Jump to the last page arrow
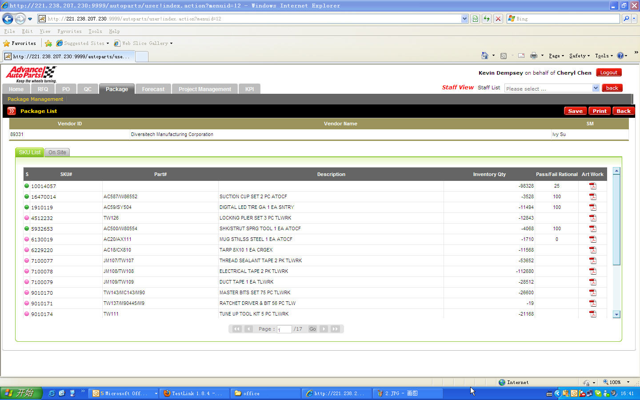This screenshot has height=400, width=640. tap(335, 329)
